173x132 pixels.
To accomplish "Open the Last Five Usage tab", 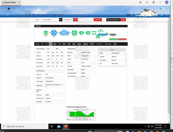I will point(79,44).
